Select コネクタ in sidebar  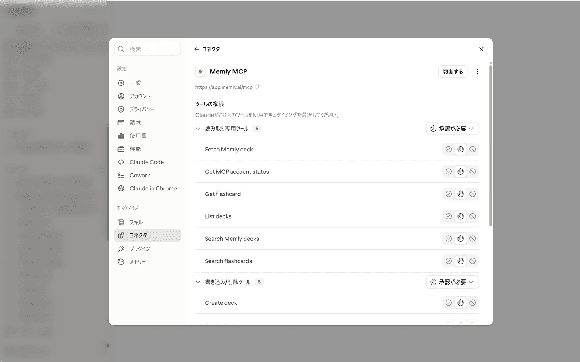[x=147, y=235]
